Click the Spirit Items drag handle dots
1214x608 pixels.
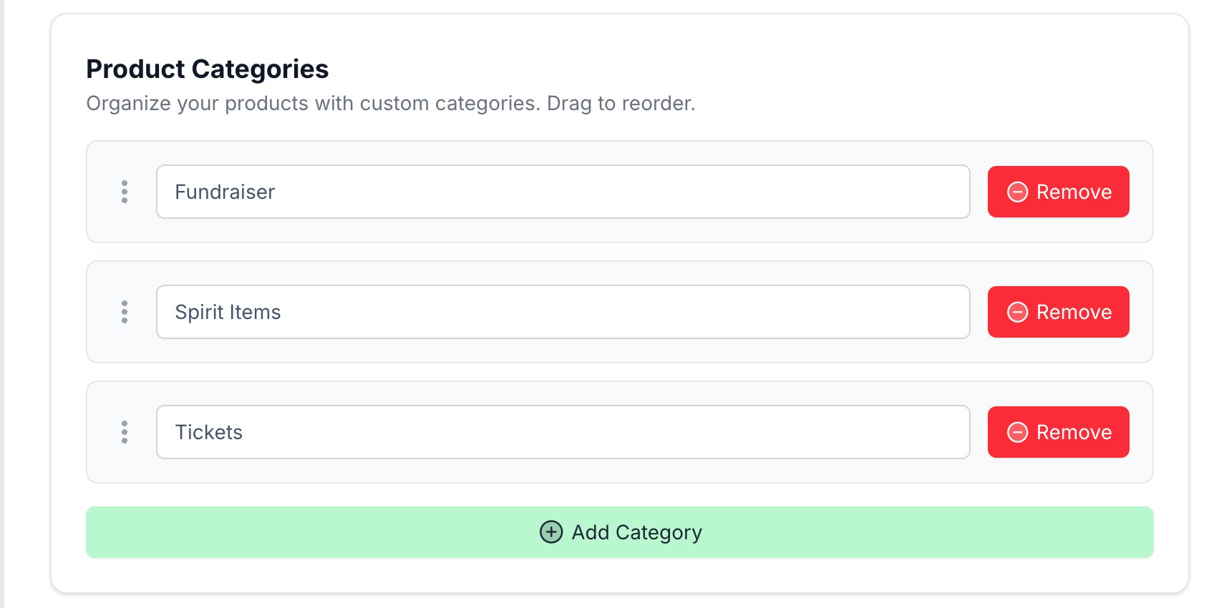[x=125, y=312]
